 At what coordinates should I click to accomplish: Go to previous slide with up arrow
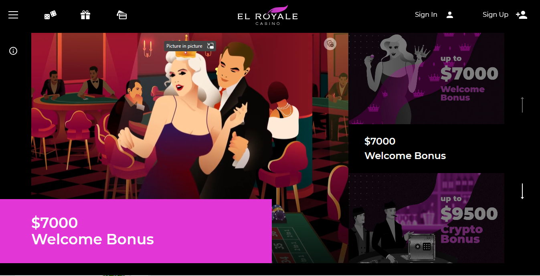[x=522, y=105]
